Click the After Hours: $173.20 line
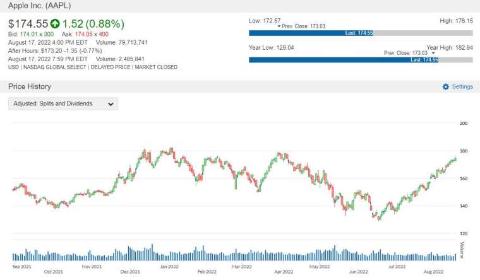This screenshot has width=480, height=280. click(x=55, y=50)
